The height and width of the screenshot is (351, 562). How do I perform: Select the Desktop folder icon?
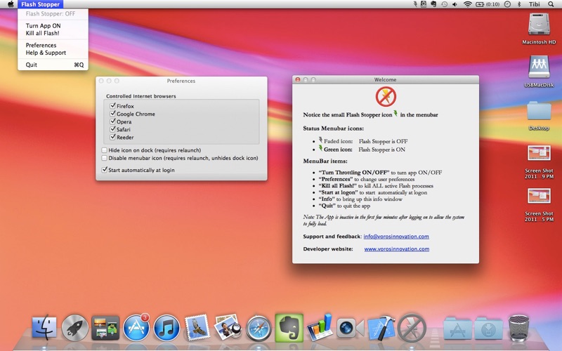(x=539, y=111)
